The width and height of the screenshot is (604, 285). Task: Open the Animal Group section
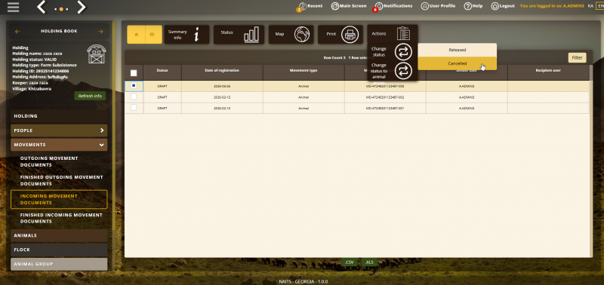click(59, 264)
